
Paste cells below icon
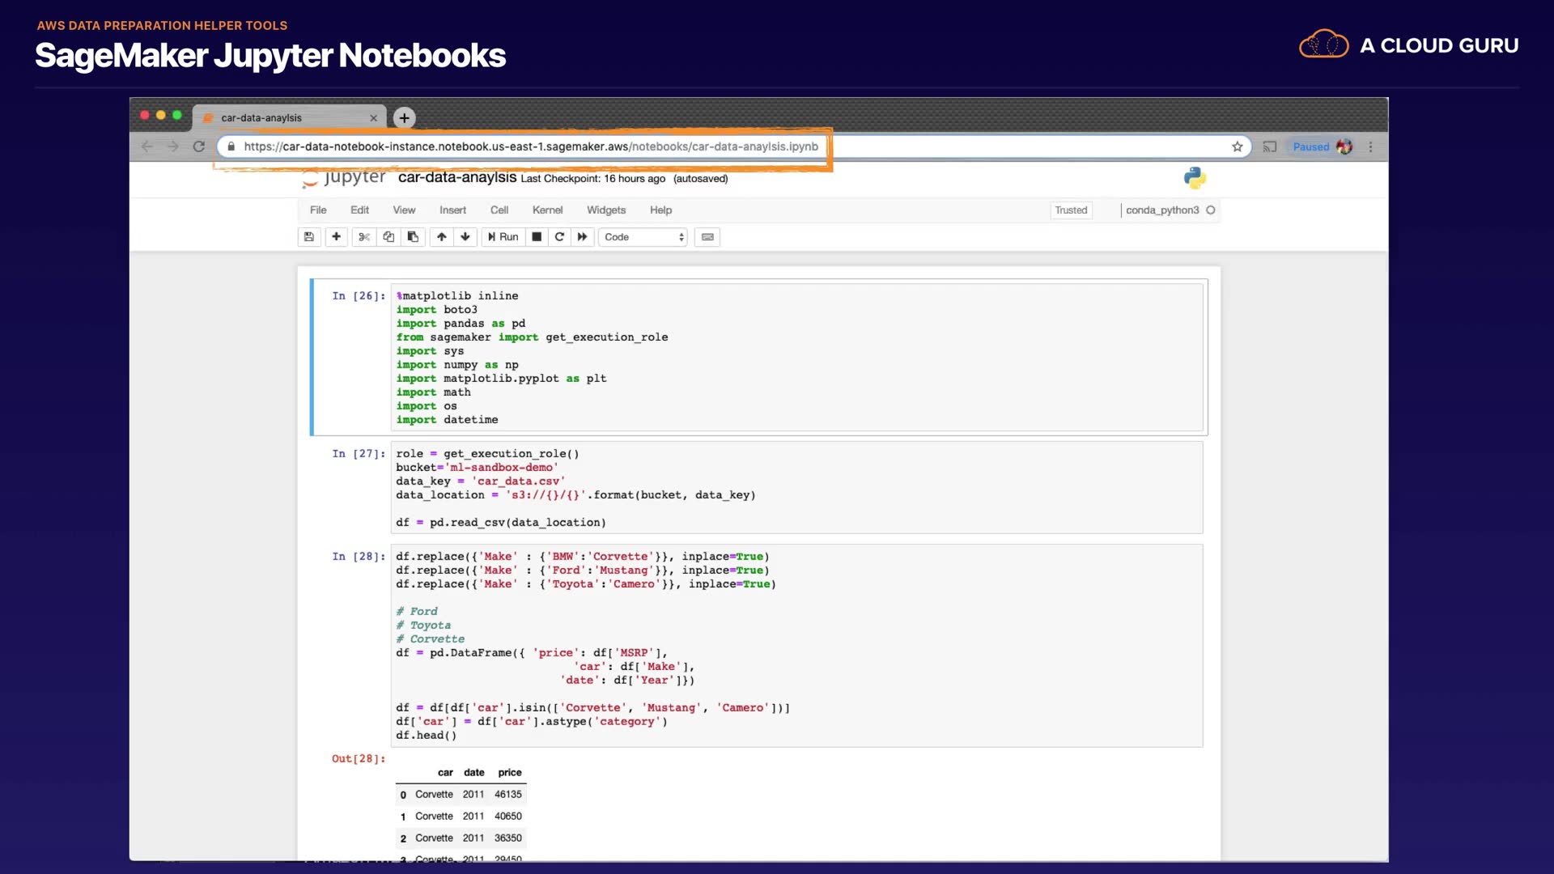[413, 237]
